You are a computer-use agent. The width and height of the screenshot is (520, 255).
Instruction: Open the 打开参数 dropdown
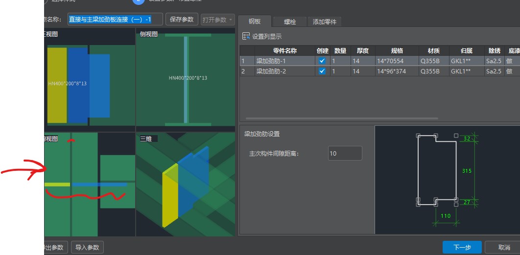[217, 20]
